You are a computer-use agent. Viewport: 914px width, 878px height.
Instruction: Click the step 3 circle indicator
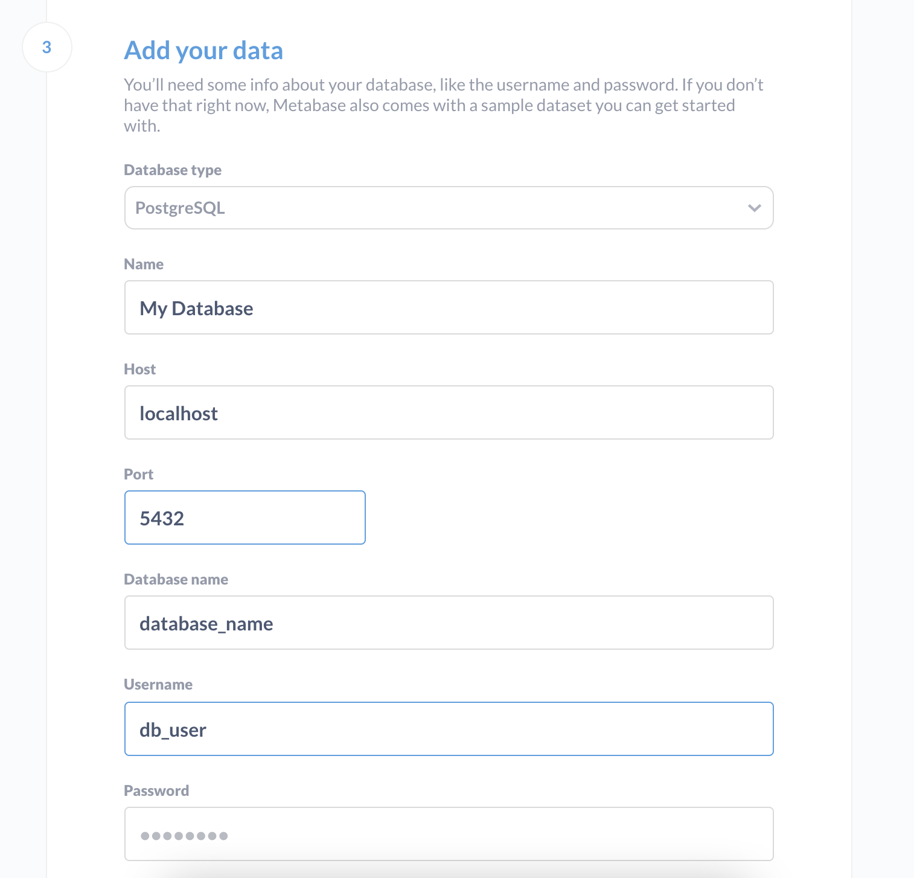click(x=47, y=47)
